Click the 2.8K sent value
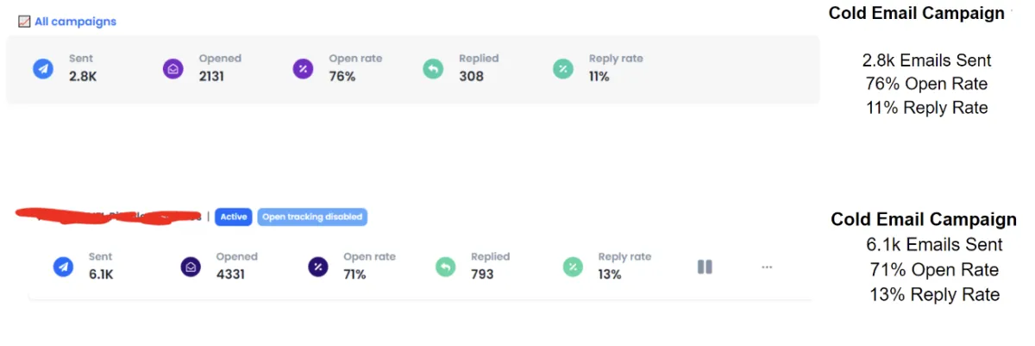 [82, 76]
